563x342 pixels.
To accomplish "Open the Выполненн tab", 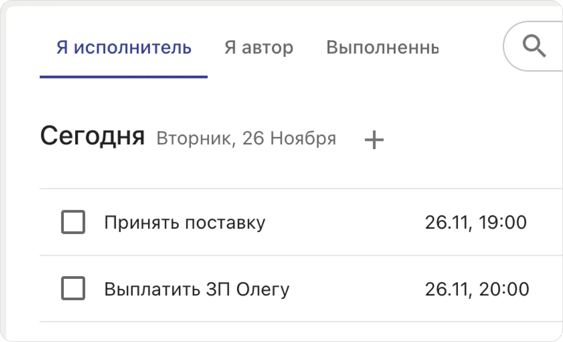I will click(383, 48).
